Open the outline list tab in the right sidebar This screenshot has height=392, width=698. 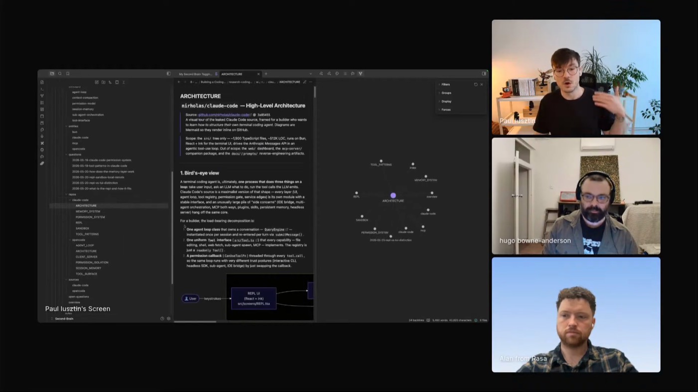pos(345,74)
